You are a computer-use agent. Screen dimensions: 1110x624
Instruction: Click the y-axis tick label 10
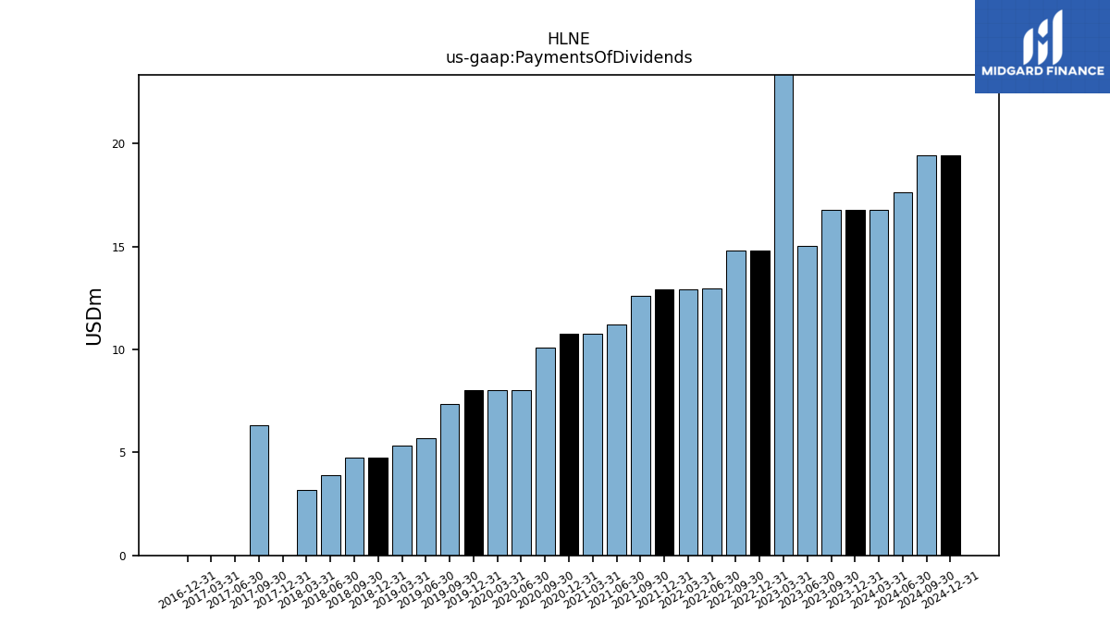click(118, 350)
